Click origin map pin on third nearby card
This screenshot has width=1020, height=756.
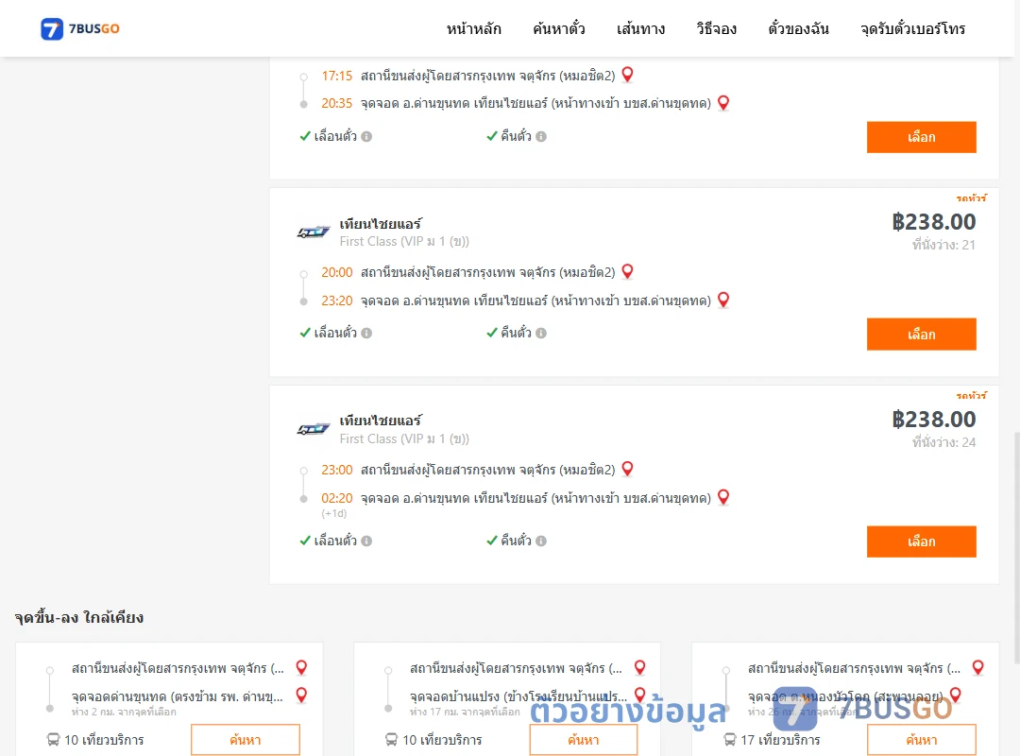point(977,667)
